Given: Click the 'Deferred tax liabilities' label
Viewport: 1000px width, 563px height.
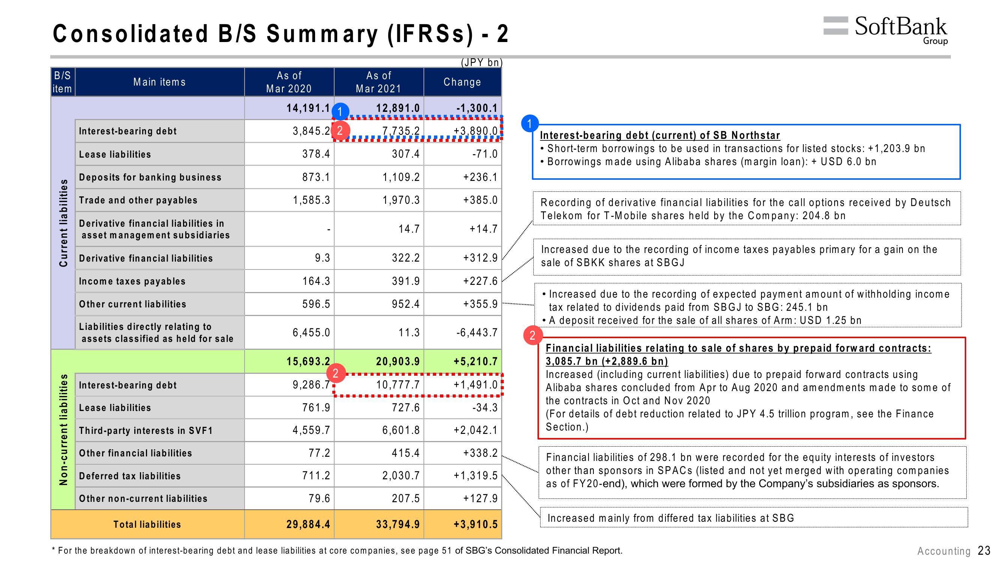Looking at the screenshot, I should tap(130, 476).
